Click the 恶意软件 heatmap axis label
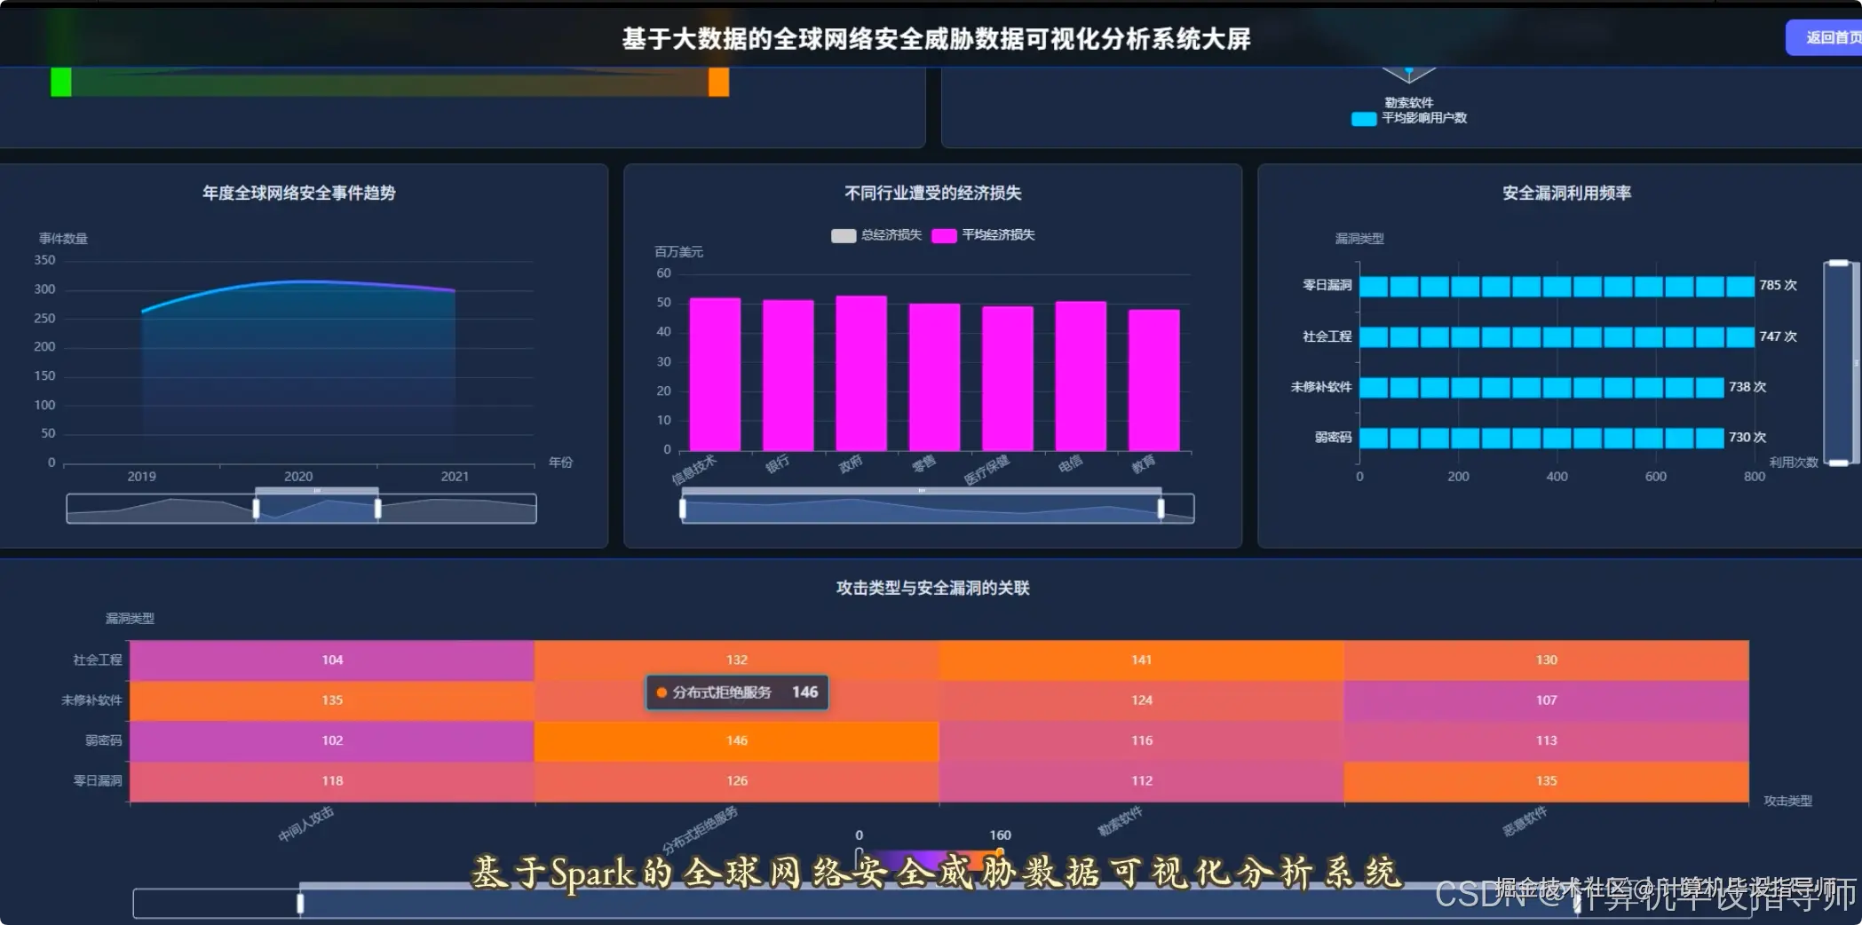The width and height of the screenshot is (1862, 925). (x=1525, y=822)
